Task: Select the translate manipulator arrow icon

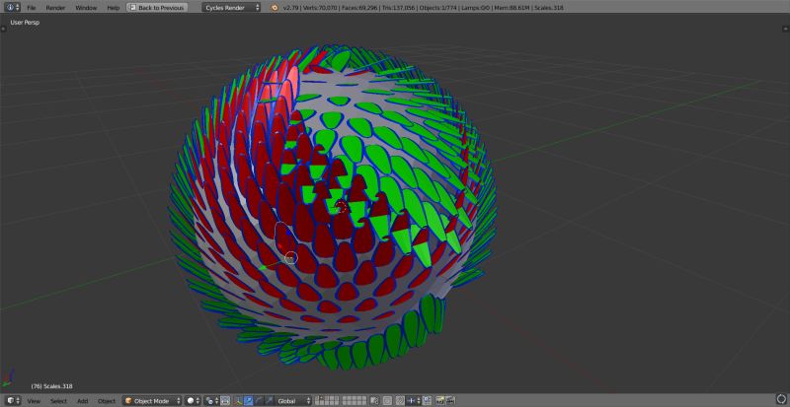Action: (x=249, y=400)
